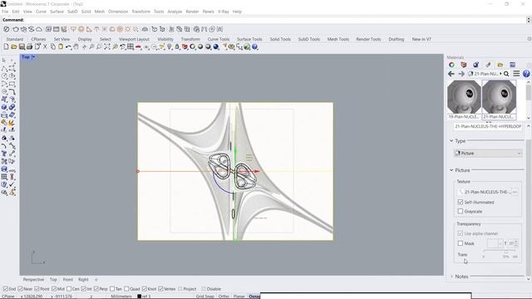
Task: Collapse the Picture section
Action: pyautogui.click(x=451, y=169)
